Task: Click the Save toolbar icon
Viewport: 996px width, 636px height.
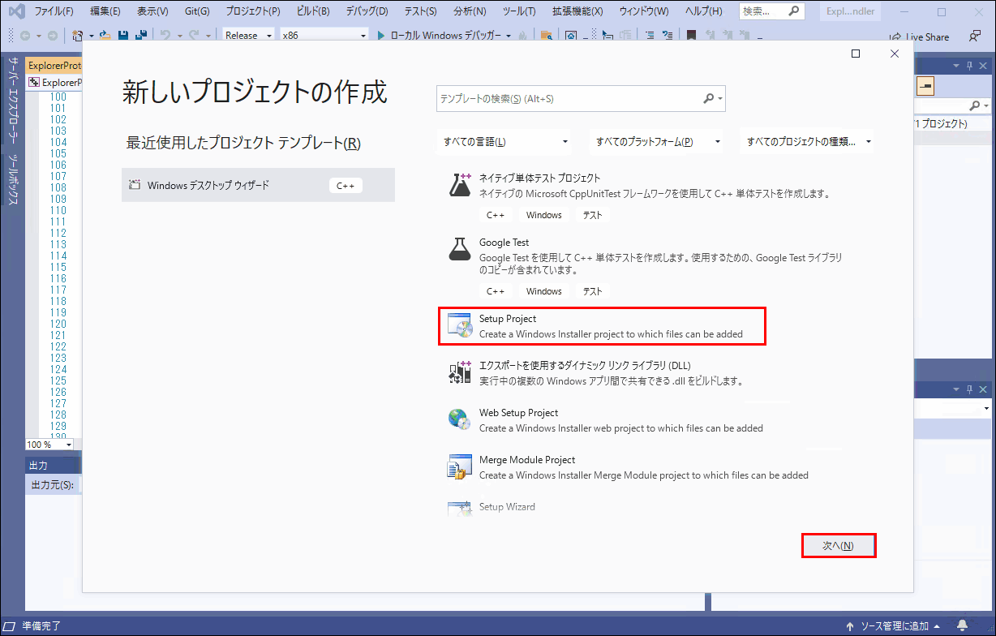Action: click(123, 36)
